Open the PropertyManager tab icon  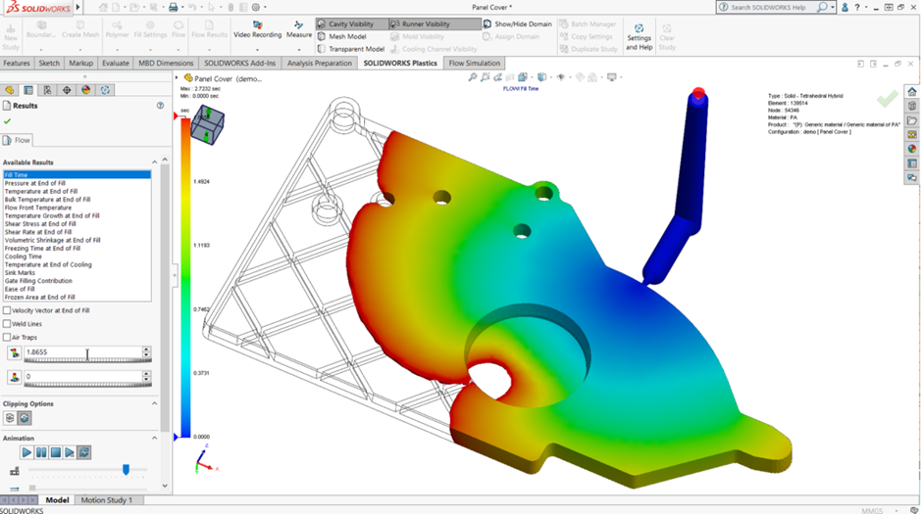coord(28,90)
